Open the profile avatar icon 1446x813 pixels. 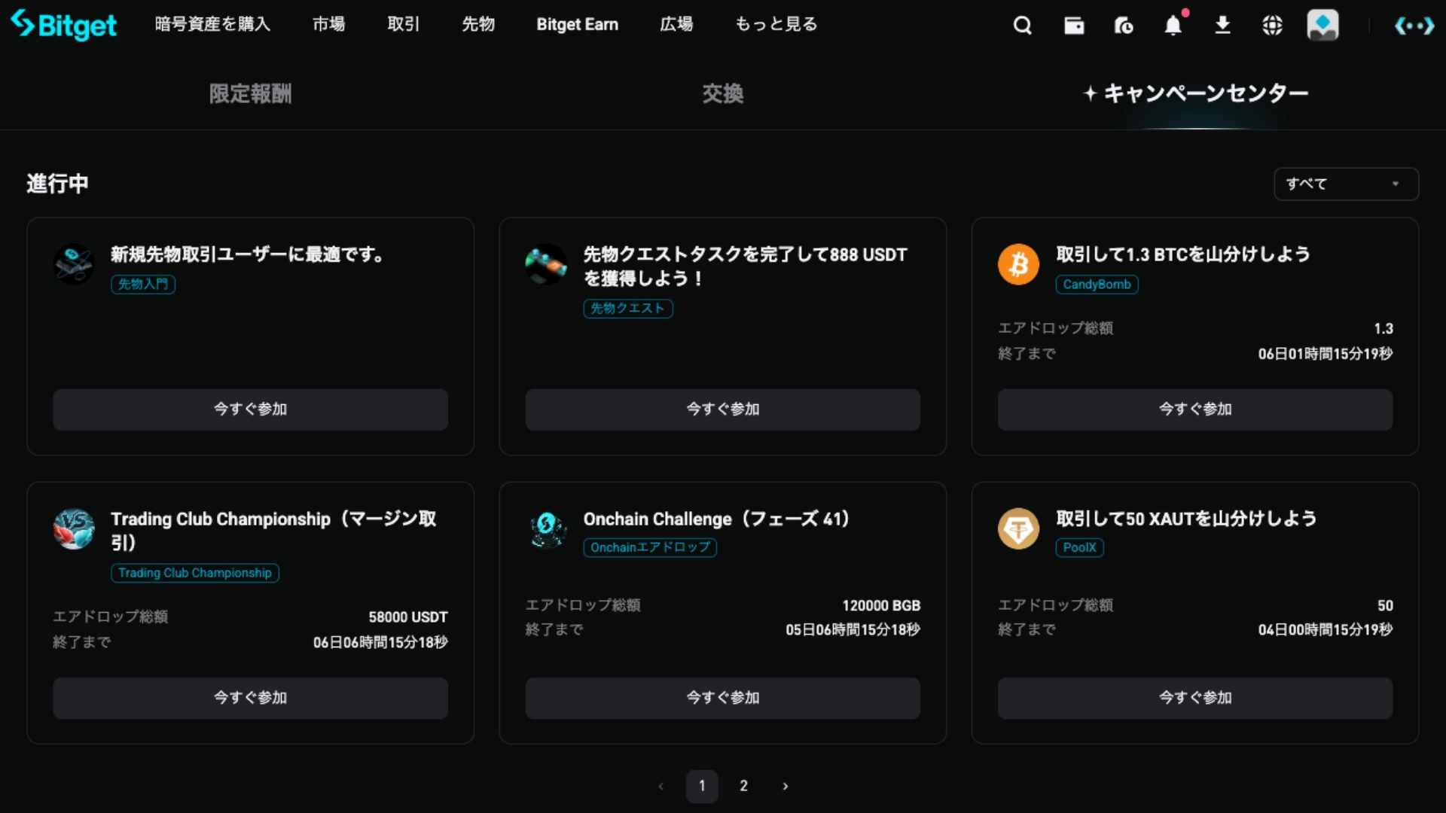(1322, 25)
